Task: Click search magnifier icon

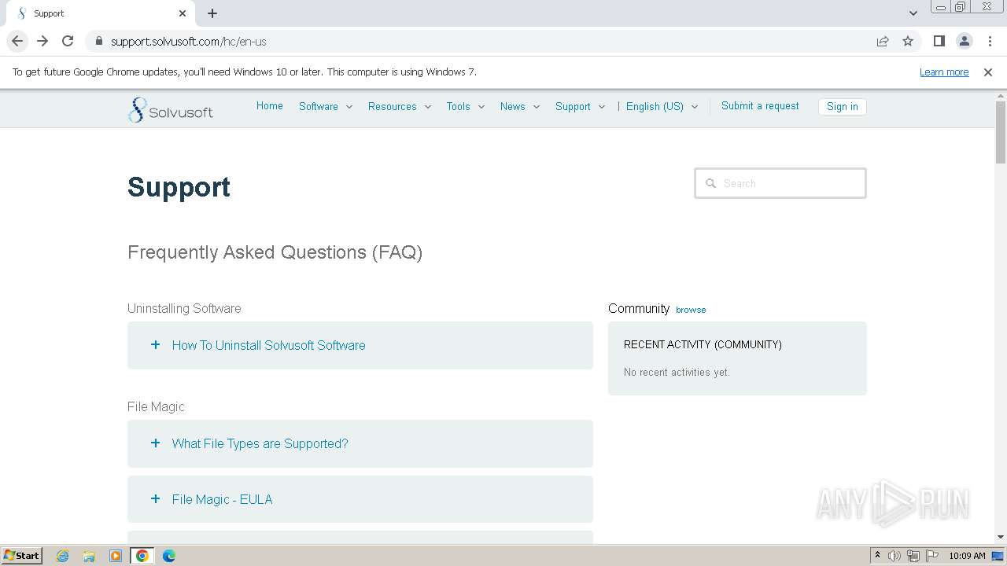Action: coord(710,183)
